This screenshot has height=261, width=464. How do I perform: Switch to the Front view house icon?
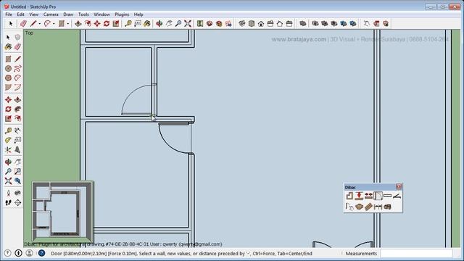coord(261,23)
